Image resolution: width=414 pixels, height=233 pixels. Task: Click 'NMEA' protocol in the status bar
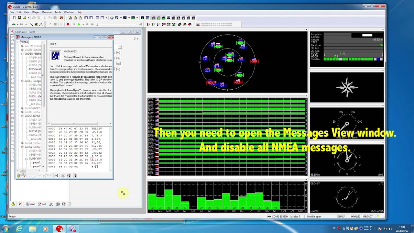point(342,216)
